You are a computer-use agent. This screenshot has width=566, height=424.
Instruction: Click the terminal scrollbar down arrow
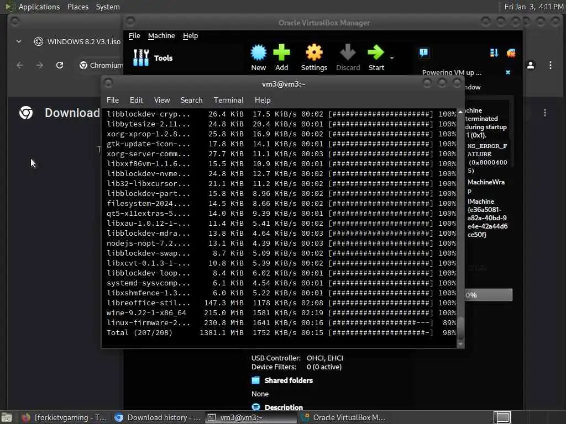(460, 344)
